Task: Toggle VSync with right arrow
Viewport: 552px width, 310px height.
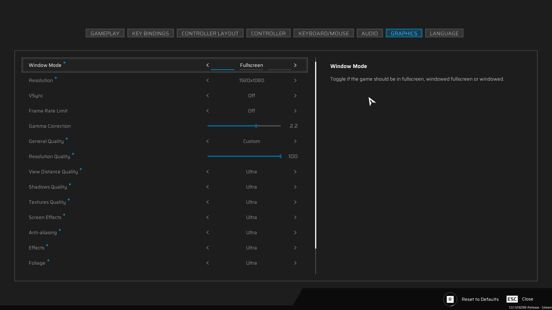Action: pyautogui.click(x=295, y=96)
